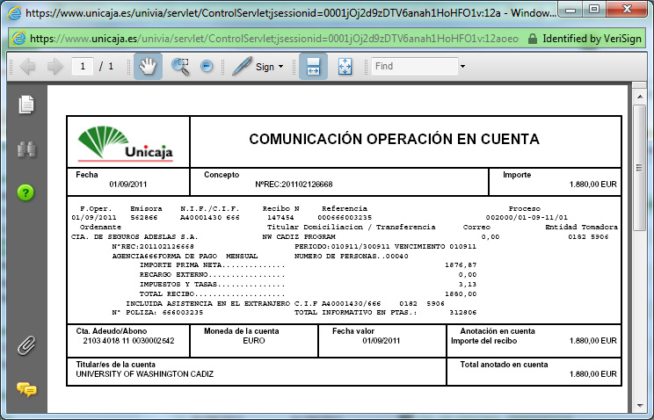Enable fit width scrolling mode
654x420 pixels.
point(313,66)
